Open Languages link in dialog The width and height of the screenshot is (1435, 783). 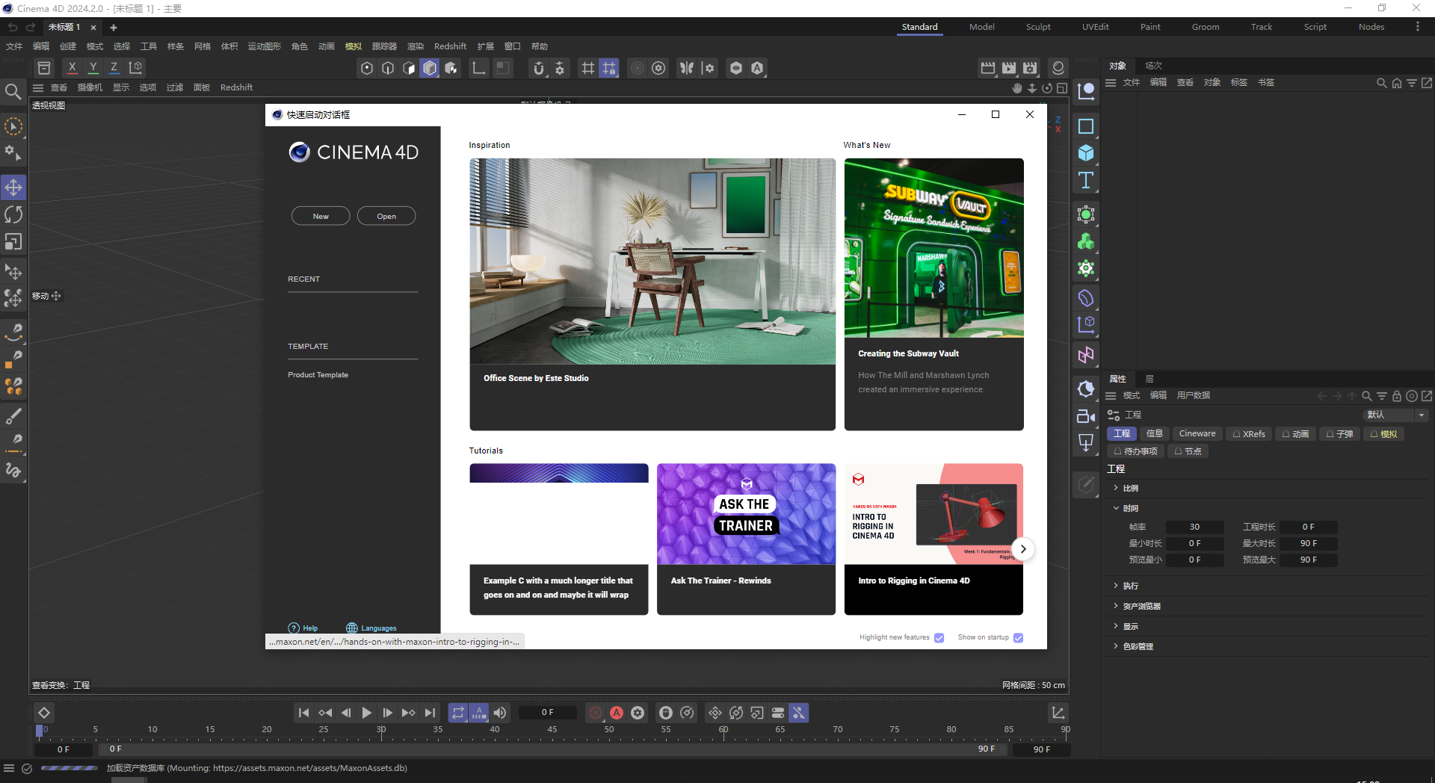pyautogui.click(x=371, y=628)
